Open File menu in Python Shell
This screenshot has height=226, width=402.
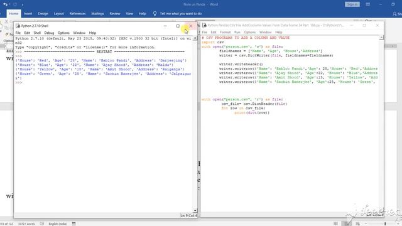pyautogui.click(x=18, y=33)
